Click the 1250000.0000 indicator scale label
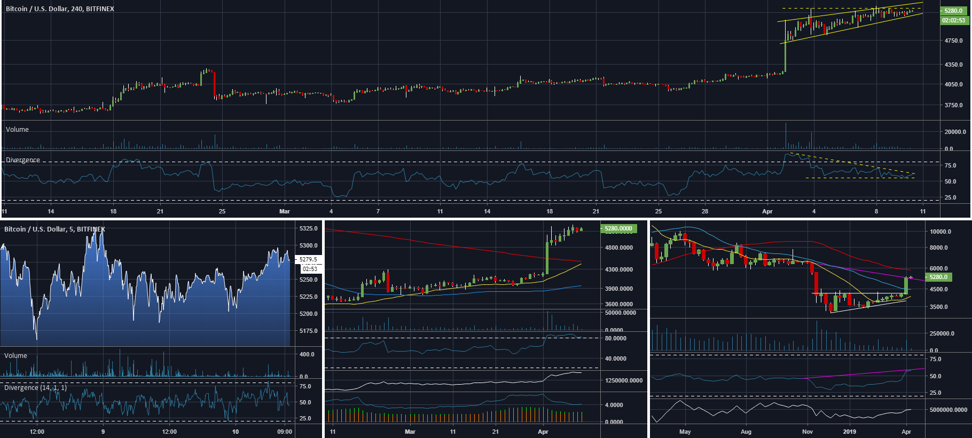Viewport: 972px width, 438px height. pos(623,380)
